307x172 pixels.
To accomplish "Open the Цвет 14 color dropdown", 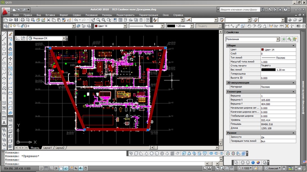I will tap(110, 26).
